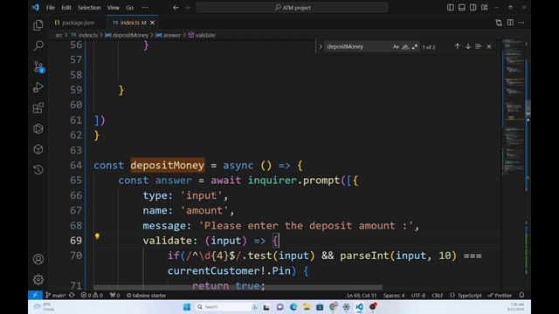Image resolution: width=559 pixels, height=314 pixels.
Task: Expand Replace field with find widget chevron
Action: (x=321, y=46)
